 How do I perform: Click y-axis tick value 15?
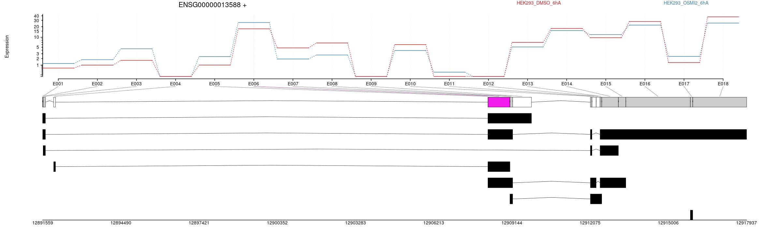[x=36, y=31]
